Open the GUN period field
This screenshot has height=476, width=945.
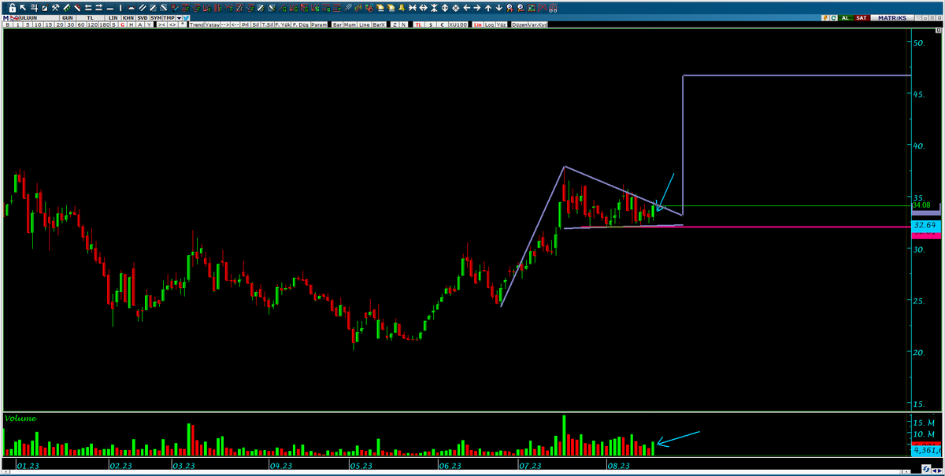click(67, 17)
